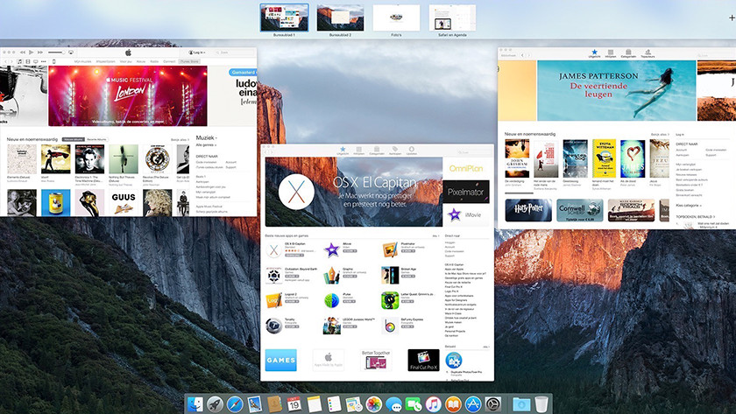Open Maps icon in the Dock
Screen dimensions: 736x414
point(353,404)
